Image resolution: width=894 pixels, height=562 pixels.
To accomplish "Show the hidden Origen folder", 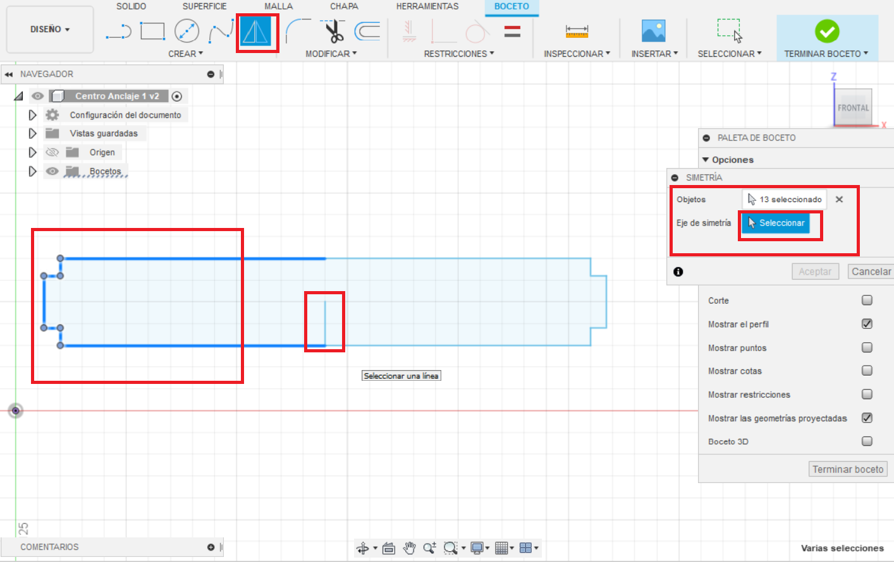I will click(x=52, y=152).
